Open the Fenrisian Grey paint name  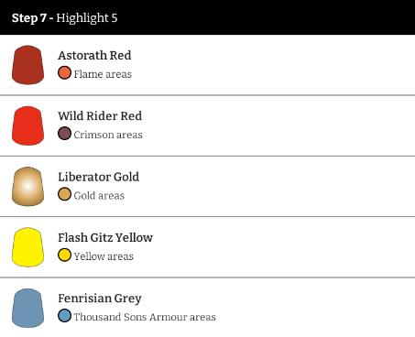click(x=100, y=299)
